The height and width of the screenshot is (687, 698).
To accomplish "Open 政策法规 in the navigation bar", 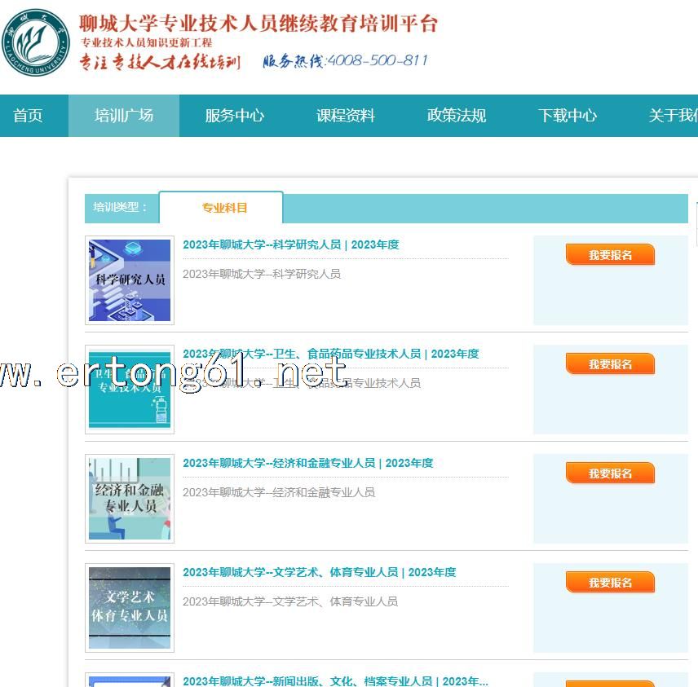I will tap(457, 116).
